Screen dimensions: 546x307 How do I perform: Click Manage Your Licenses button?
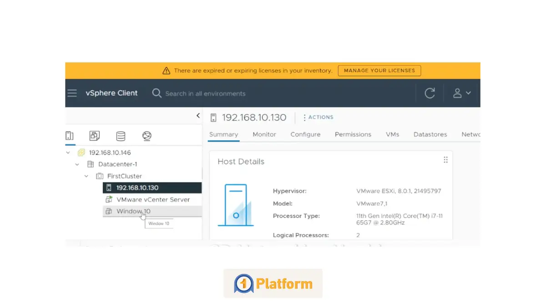pos(379,71)
